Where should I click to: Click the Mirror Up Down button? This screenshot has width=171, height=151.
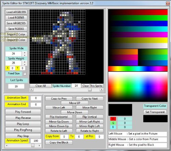(59, 122)
